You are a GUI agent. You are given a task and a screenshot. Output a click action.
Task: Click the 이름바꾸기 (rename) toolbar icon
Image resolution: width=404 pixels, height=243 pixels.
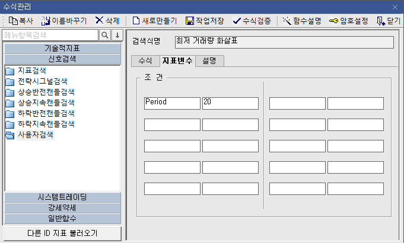pyautogui.click(x=46, y=21)
